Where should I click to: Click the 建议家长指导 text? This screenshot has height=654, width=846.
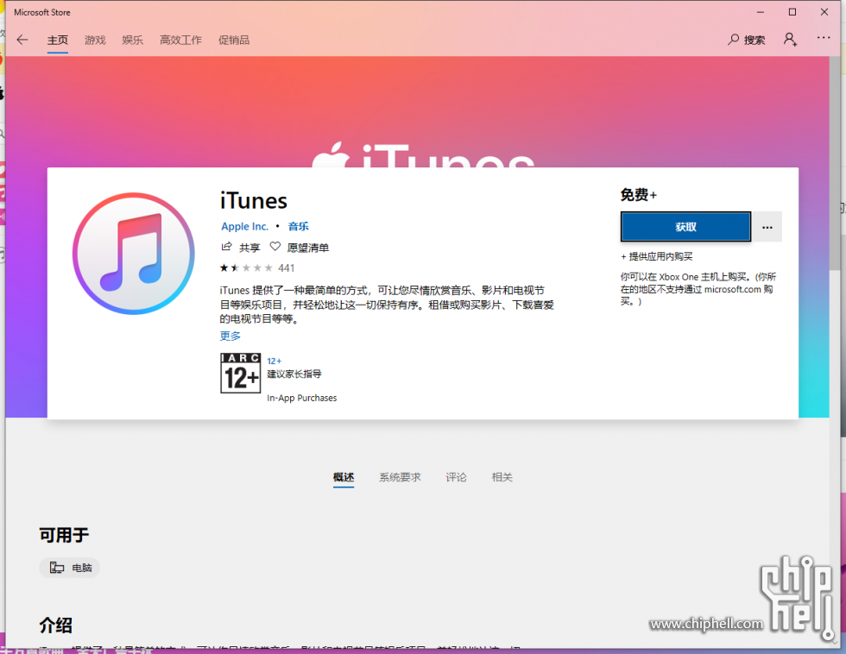294,374
